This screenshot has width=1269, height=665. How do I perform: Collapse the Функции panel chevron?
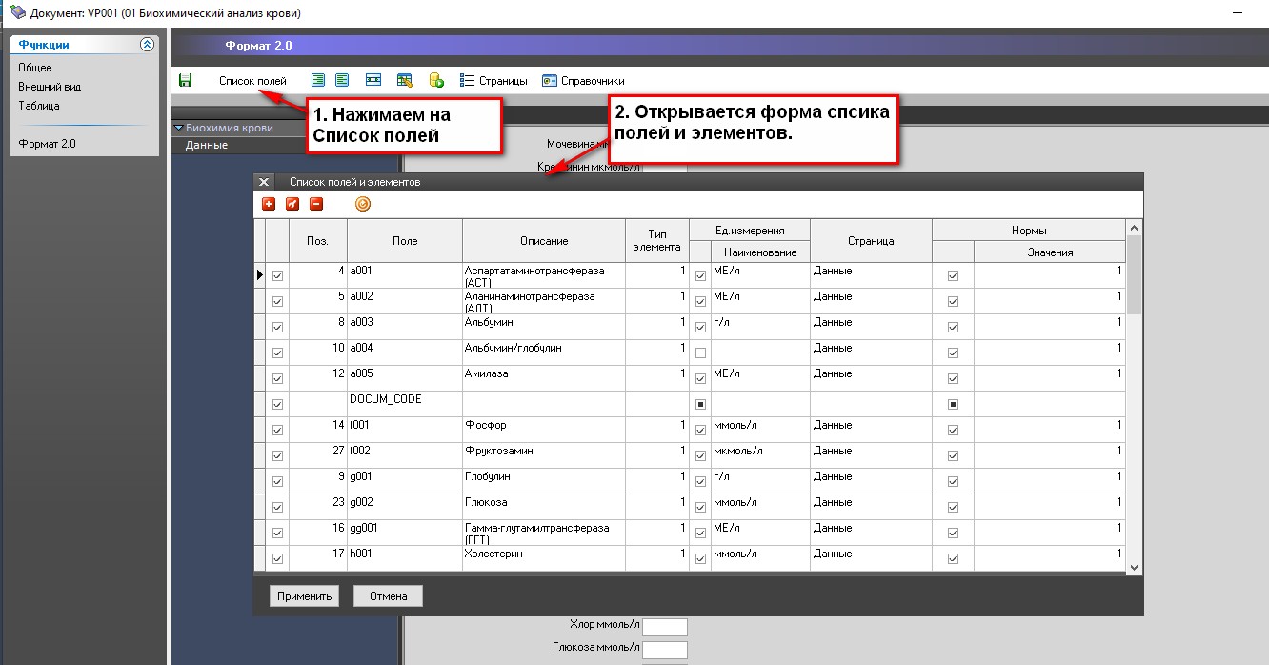tap(147, 44)
